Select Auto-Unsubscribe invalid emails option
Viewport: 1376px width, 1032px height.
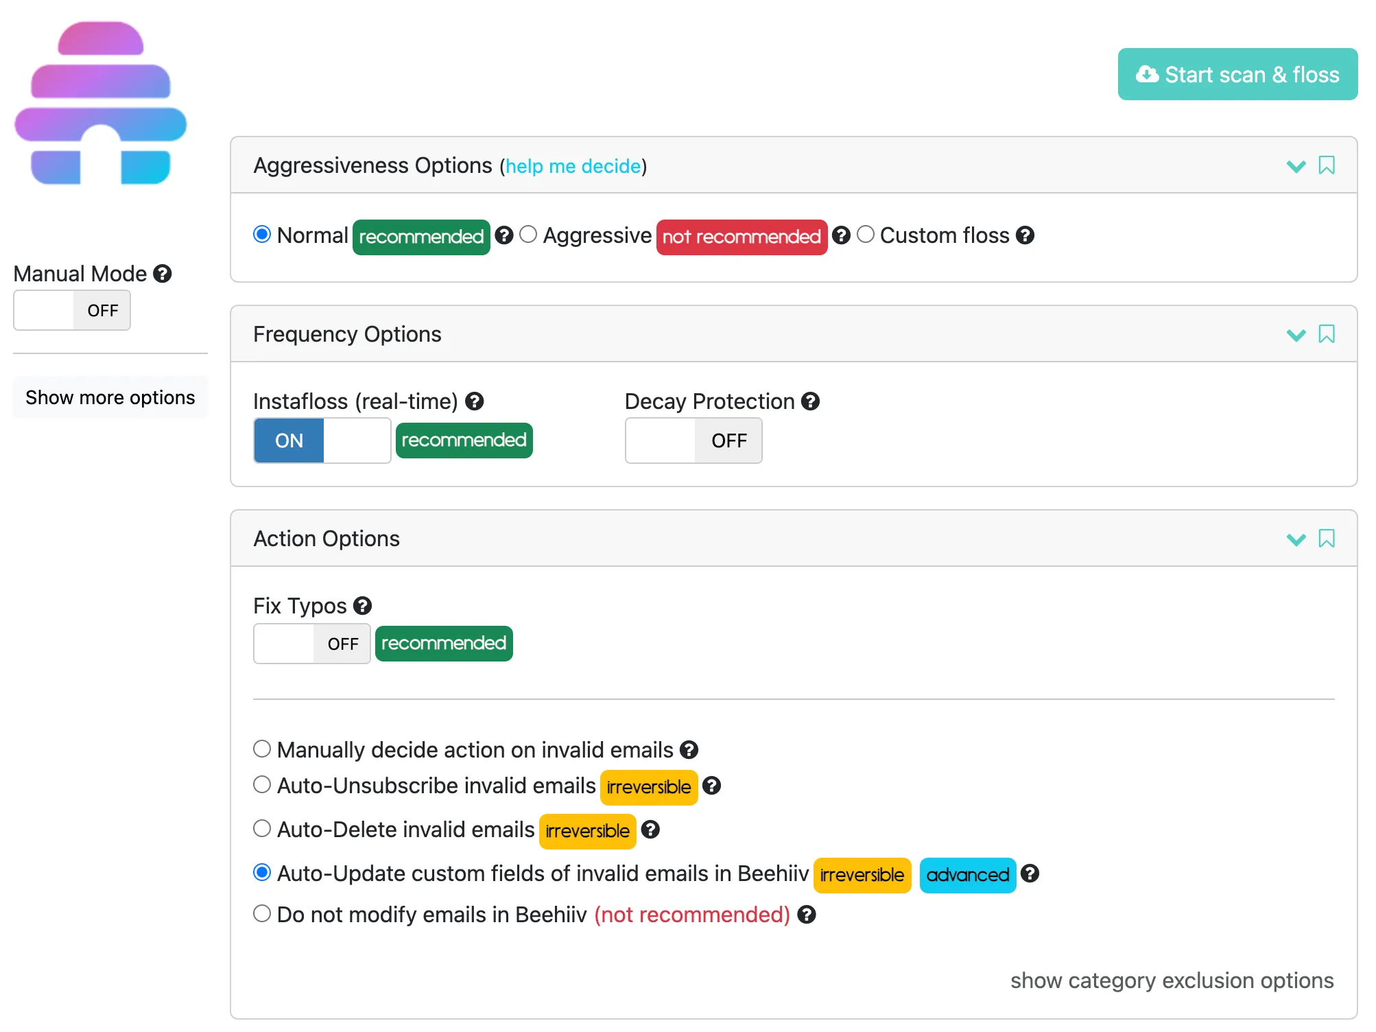pyautogui.click(x=262, y=784)
